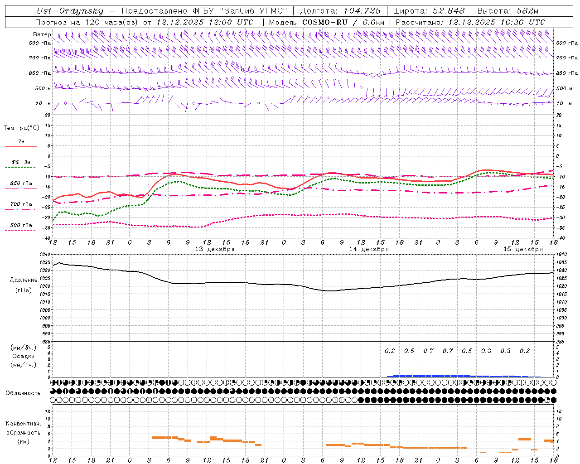Click the elevation value 582м
This screenshot has width=580, height=464.
(527, 11)
